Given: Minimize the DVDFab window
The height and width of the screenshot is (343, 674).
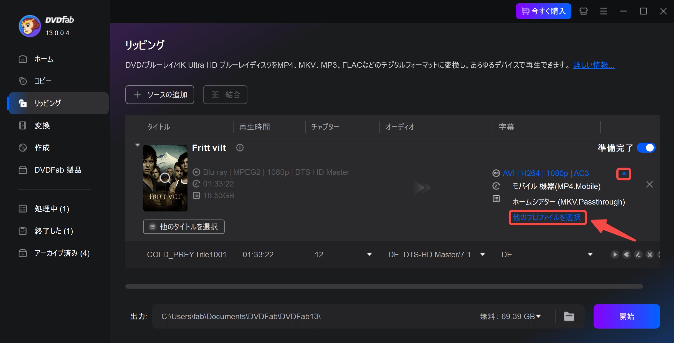Looking at the screenshot, I should click(624, 11).
